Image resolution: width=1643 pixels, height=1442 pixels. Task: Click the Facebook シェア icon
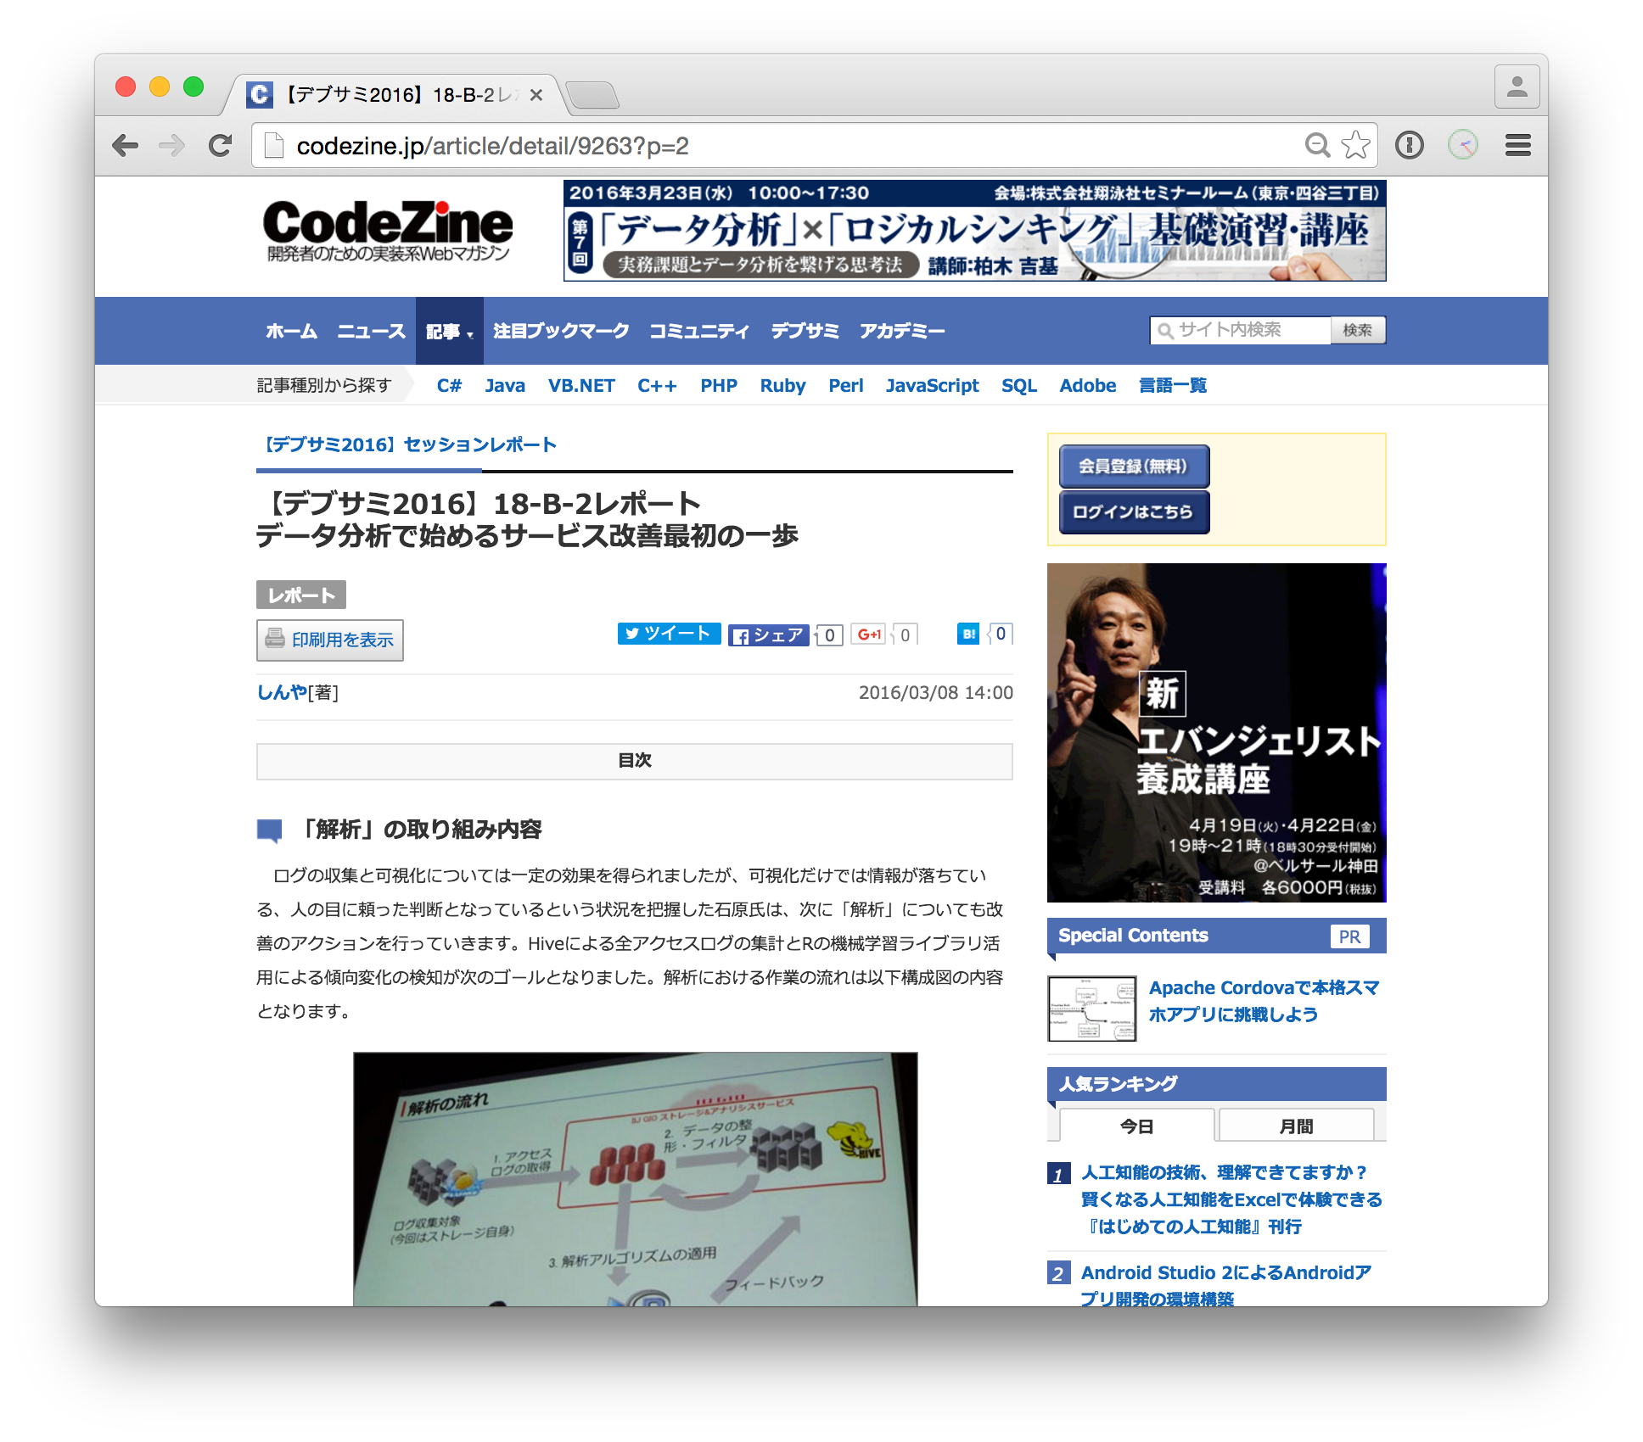[x=768, y=635]
